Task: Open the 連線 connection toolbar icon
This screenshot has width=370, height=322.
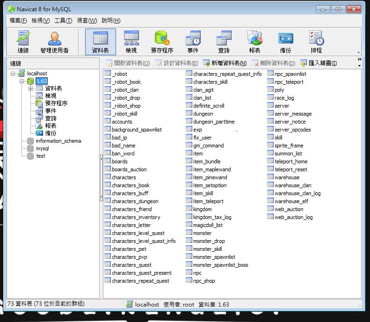Action: [x=23, y=42]
